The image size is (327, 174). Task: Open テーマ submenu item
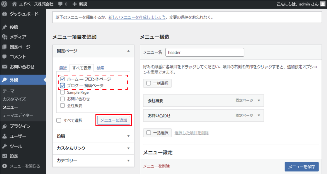8,91
